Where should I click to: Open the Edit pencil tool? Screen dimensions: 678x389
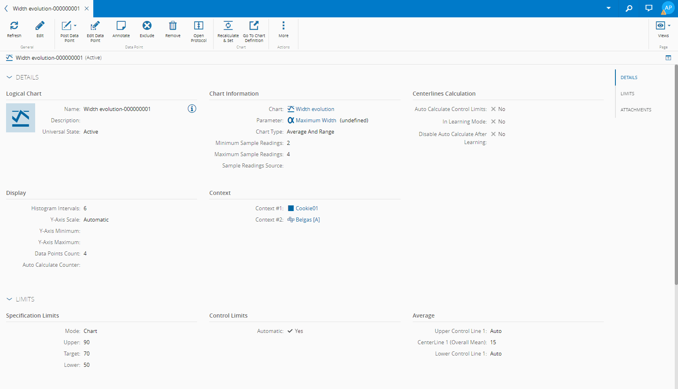click(x=40, y=26)
